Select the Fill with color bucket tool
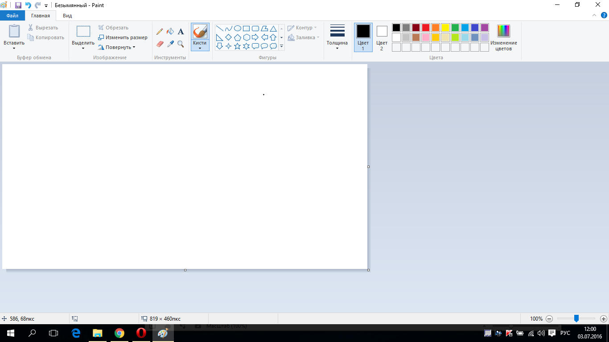 click(170, 32)
